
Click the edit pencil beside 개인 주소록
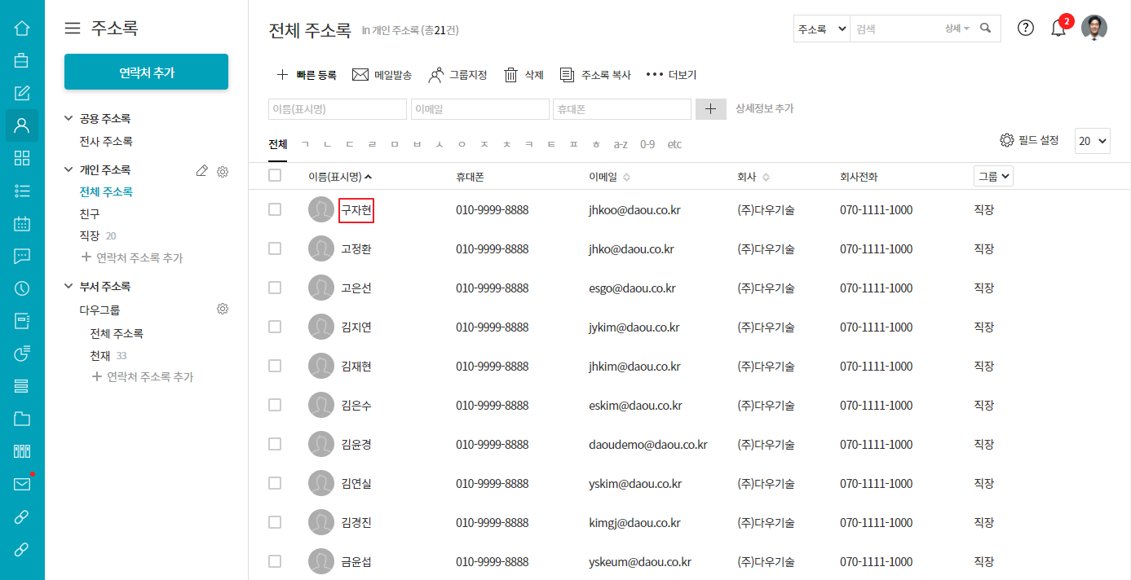tap(202, 170)
